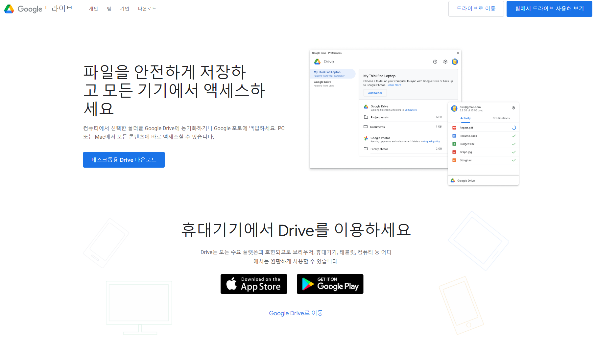Screen dimensions: 595x354
Task: Open the 다운로드 menu item
Action: click(x=147, y=9)
